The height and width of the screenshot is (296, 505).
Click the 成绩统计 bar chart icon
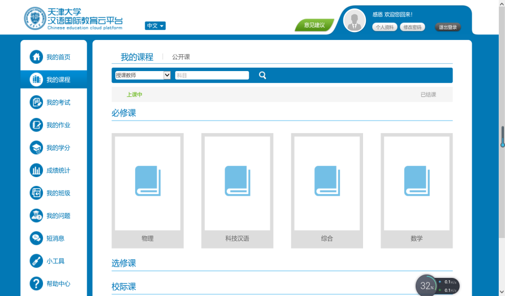(36, 170)
